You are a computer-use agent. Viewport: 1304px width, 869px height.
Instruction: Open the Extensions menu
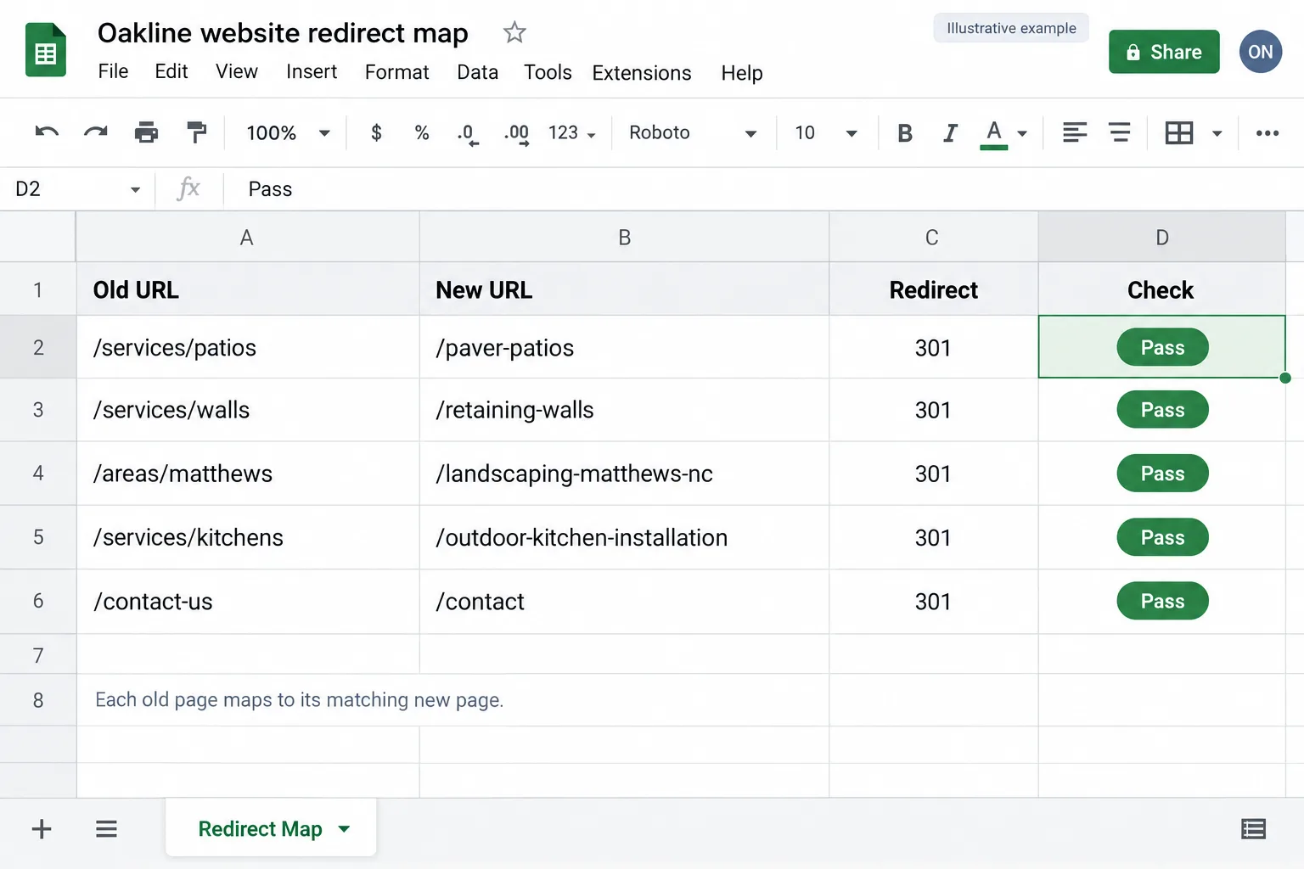642,73
